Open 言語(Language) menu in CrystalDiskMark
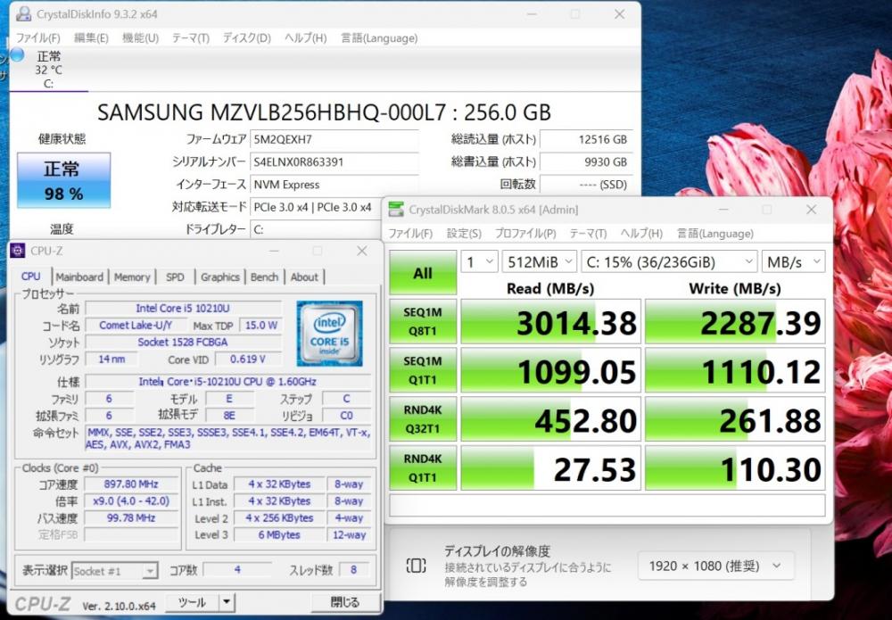This screenshot has height=620, width=892. [x=715, y=234]
